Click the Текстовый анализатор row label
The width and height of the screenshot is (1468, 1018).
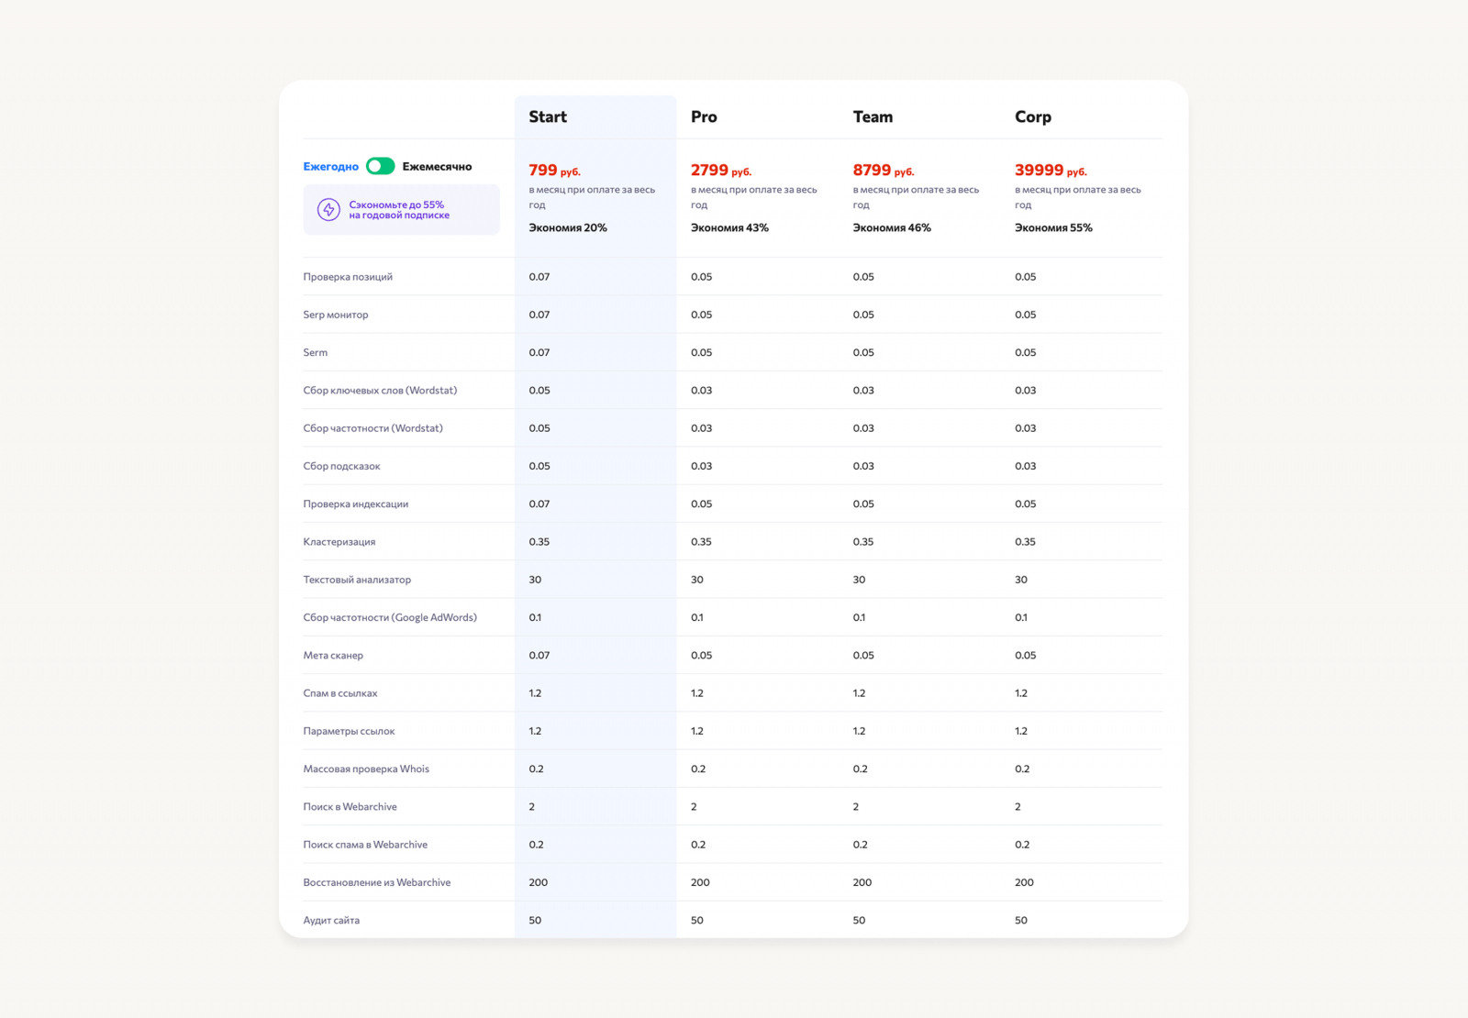(x=357, y=580)
